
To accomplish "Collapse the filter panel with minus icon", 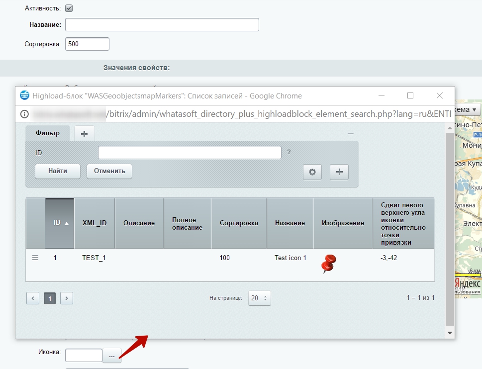I will coord(350,133).
